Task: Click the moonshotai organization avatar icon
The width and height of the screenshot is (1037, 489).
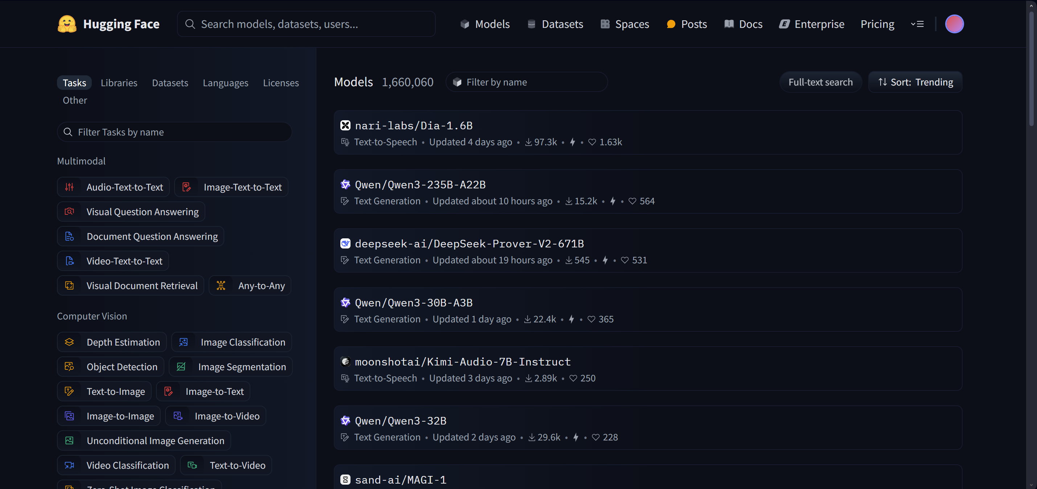Action: click(x=345, y=361)
